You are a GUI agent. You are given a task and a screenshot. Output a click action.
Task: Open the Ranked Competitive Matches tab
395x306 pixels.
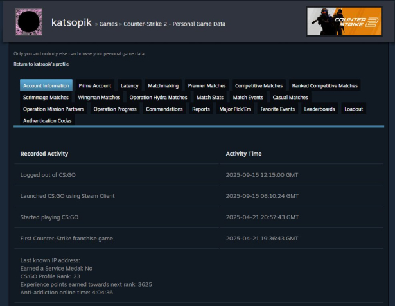pos(324,85)
